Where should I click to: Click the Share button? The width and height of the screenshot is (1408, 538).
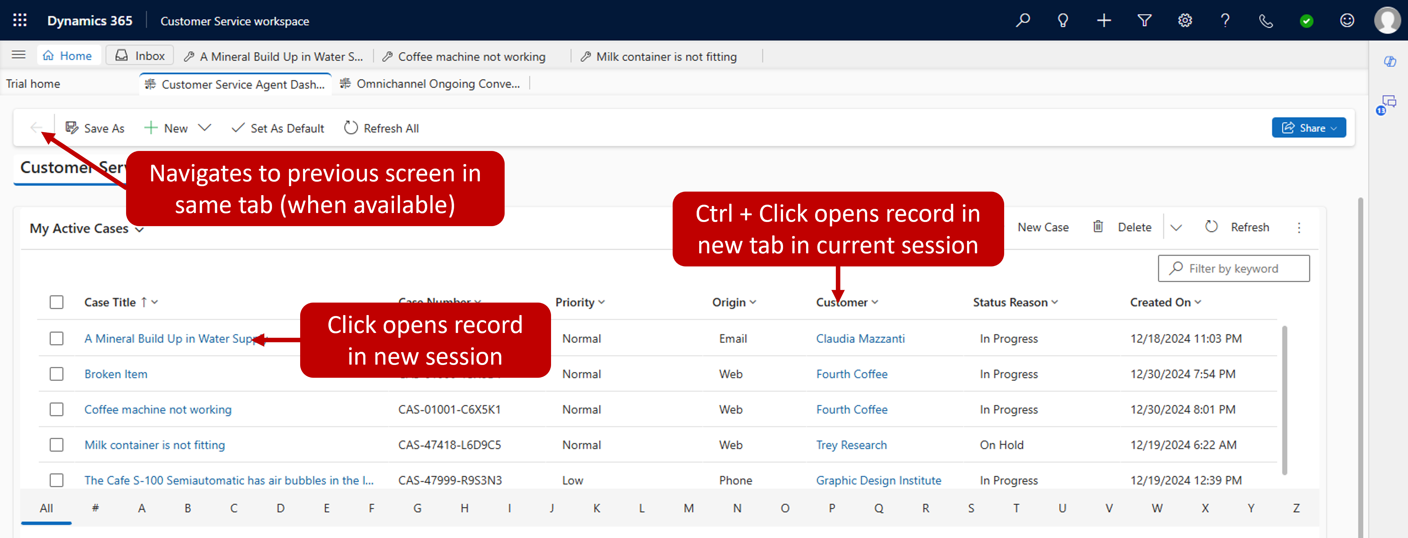pyautogui.click(x=1308, y=127)
